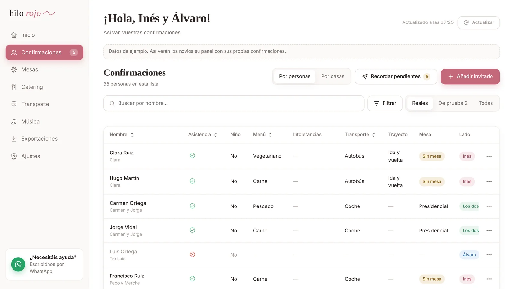Switch to Por personas view
This screenshot has width=514, height=289.
point(295,76)
